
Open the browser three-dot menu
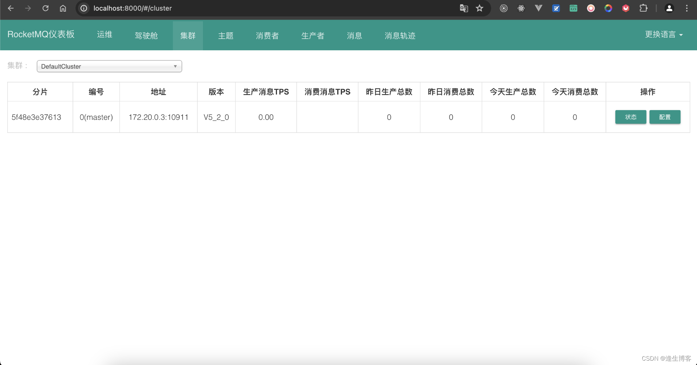(686, 8)
